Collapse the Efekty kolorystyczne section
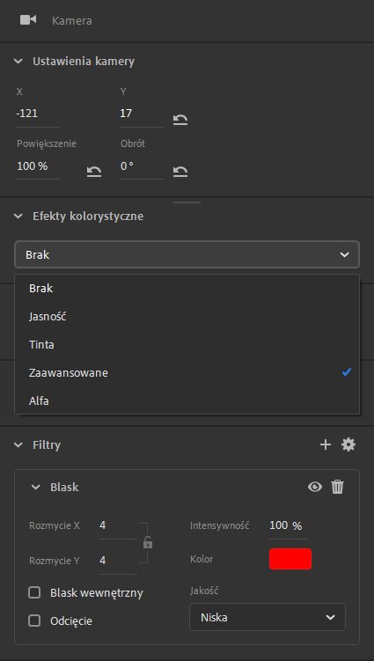Screen dimensions: 374x661 18,217
